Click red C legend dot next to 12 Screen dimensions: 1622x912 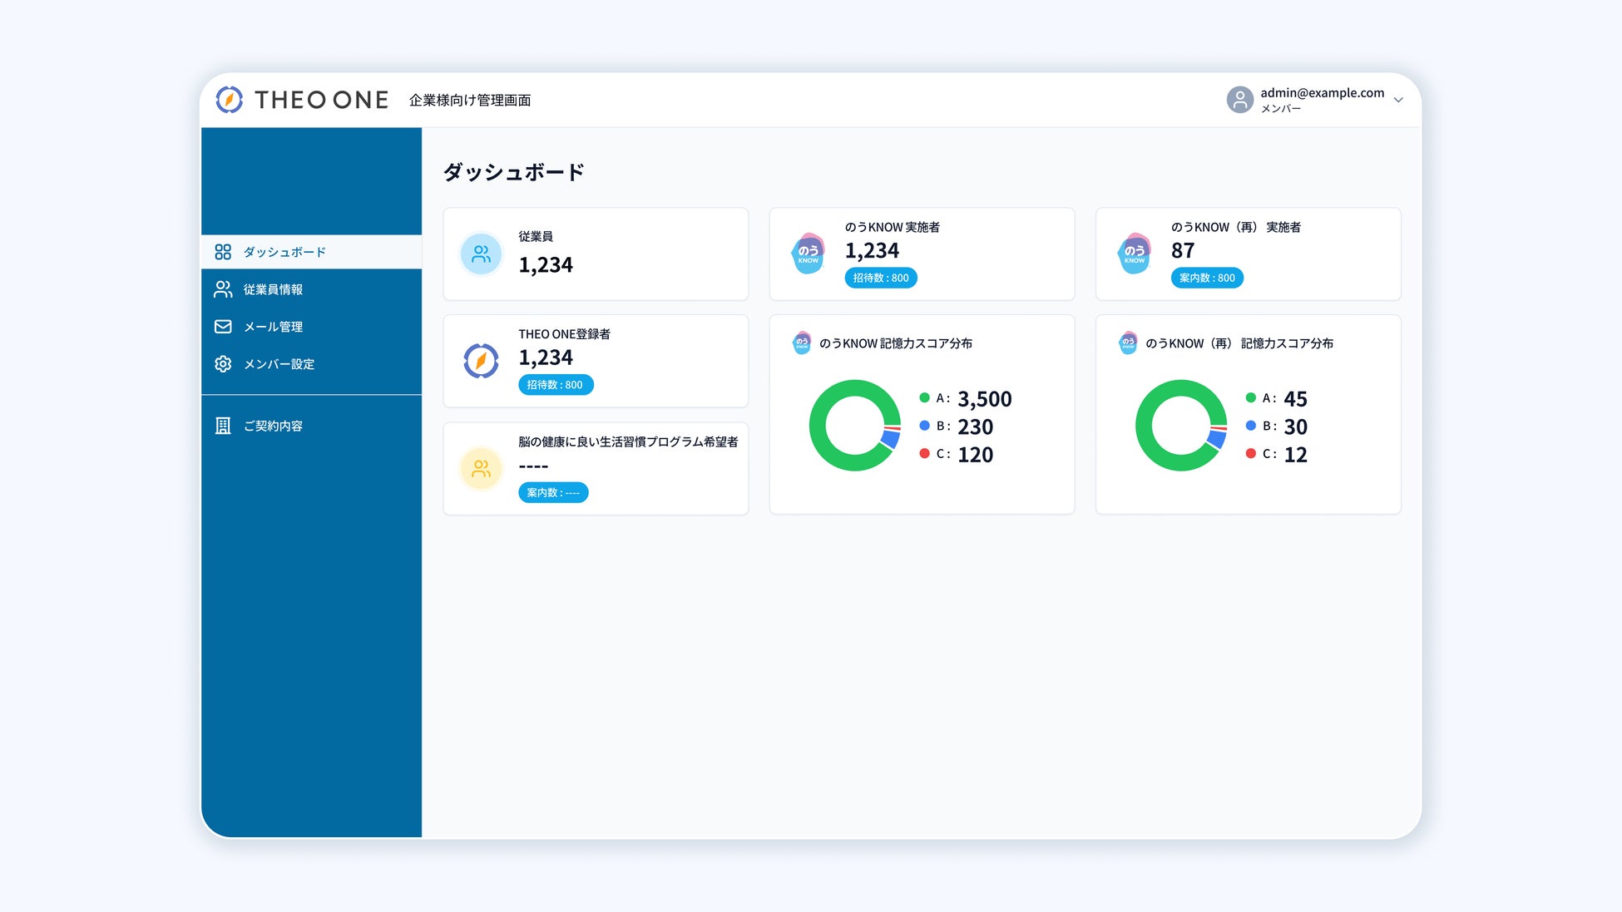[x=1250, y=454]
